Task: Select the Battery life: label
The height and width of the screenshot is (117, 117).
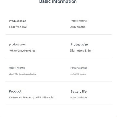Action: click(x=79, y=91)
